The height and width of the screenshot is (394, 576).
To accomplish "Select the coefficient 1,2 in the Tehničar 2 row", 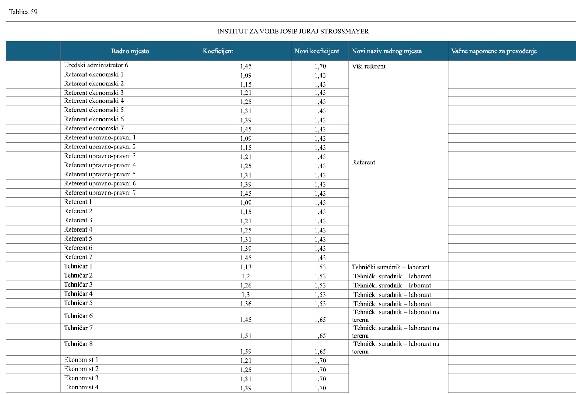I will (x=246, y=276).
